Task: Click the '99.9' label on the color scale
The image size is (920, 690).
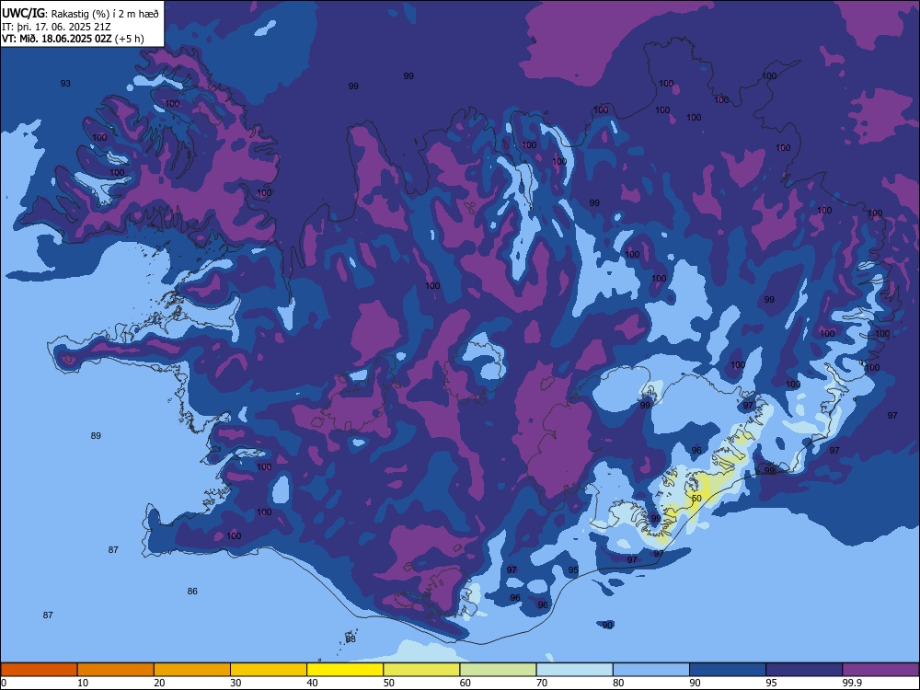Action: click(x=851, y=683)
